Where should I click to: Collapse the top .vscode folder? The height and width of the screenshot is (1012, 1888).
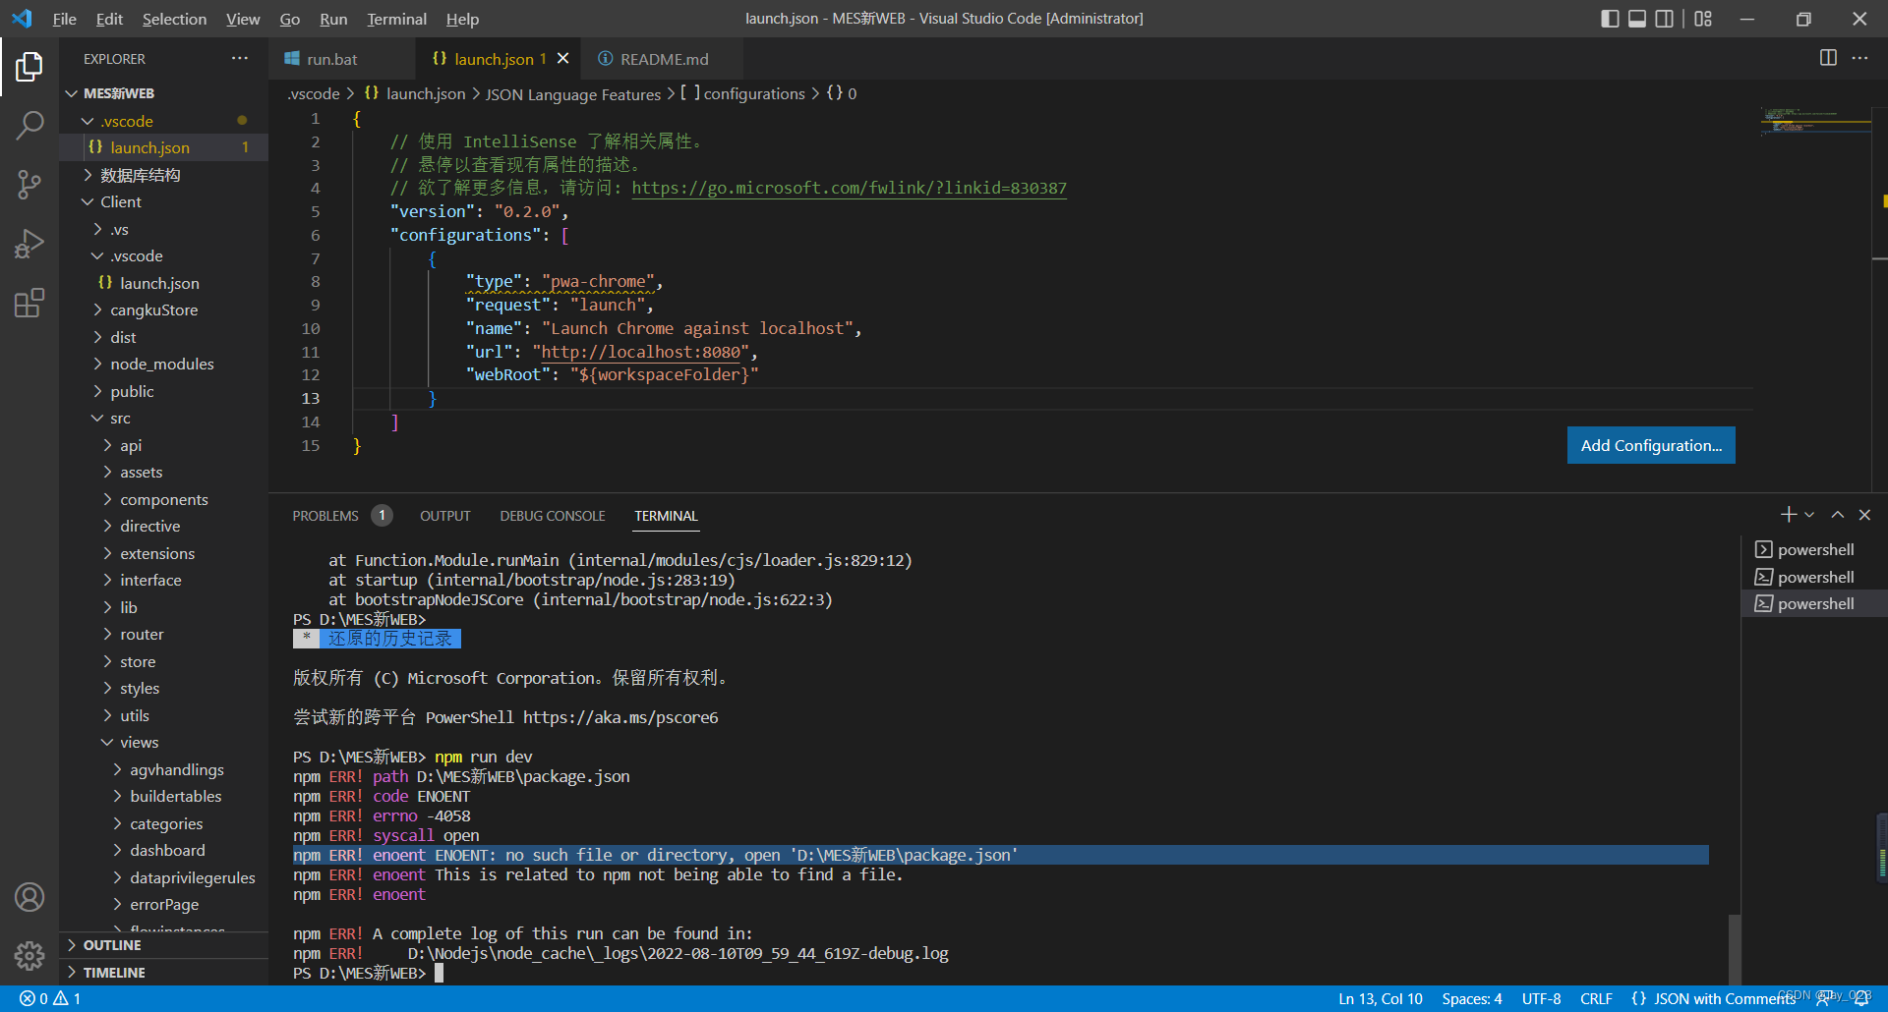click(163, 121)
